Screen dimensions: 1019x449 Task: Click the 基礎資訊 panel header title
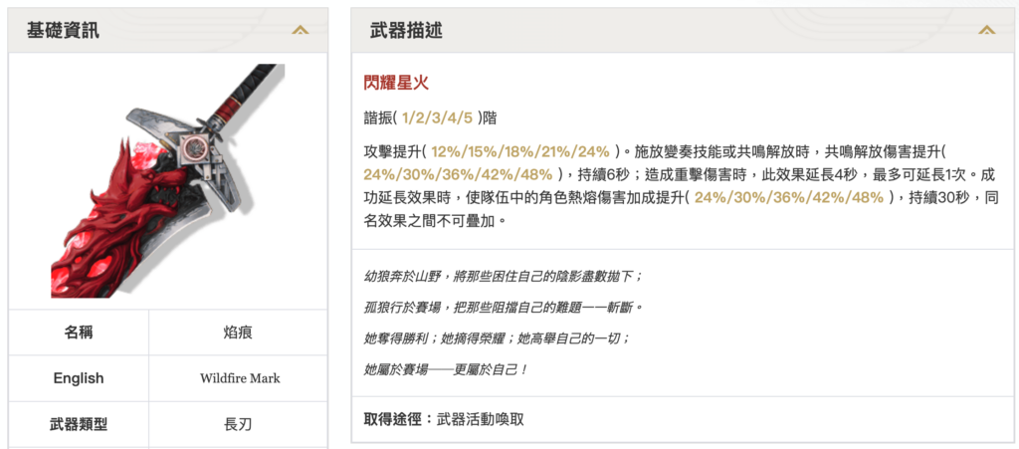[63, 30]
